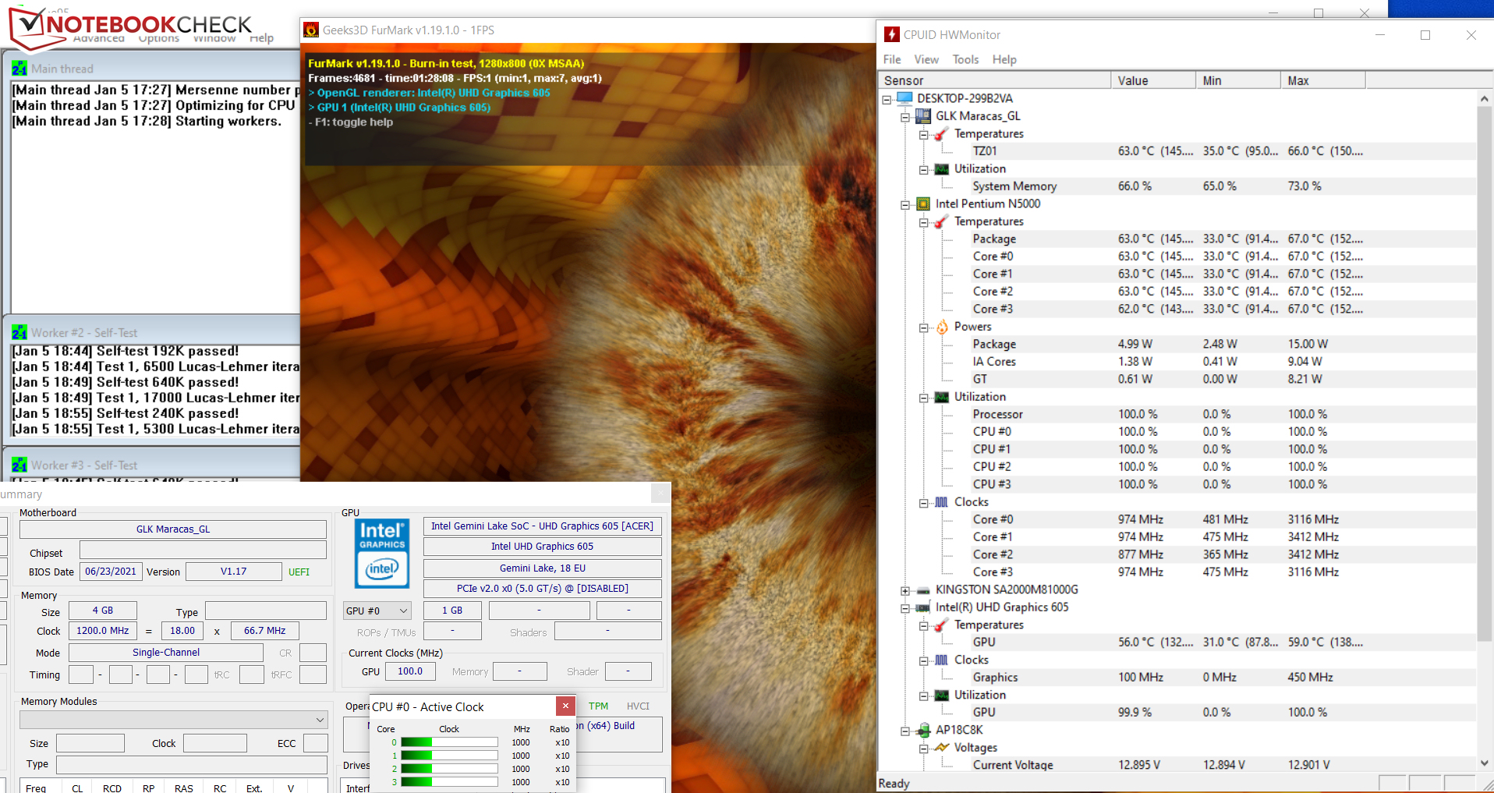Click the Worker #2 Self-Test window icon

(x=19, y=333)
